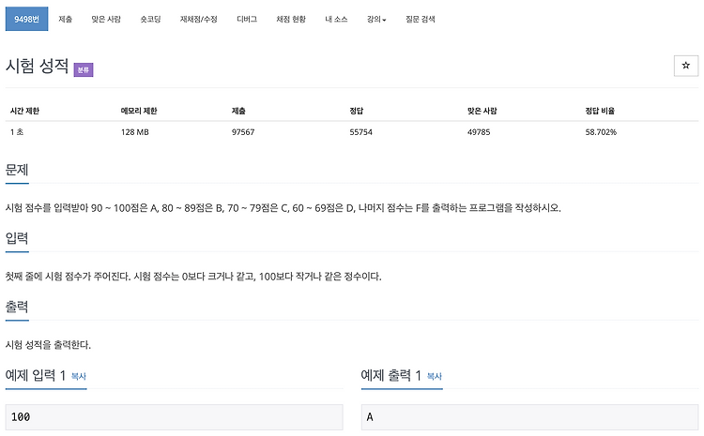
Task: Select the time limit value 1 초
Action: click(17, 132)
